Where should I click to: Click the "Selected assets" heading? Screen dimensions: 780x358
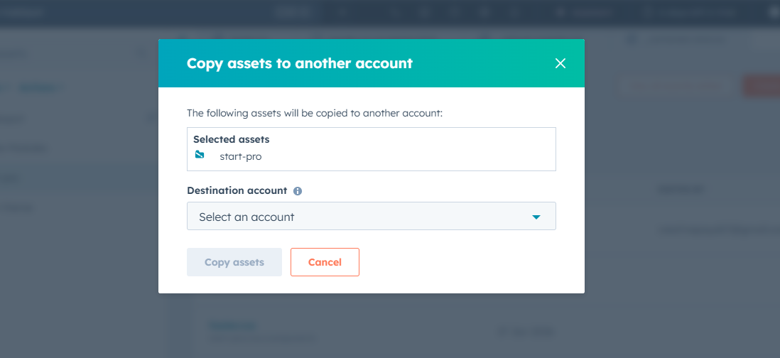pos(231,139)
